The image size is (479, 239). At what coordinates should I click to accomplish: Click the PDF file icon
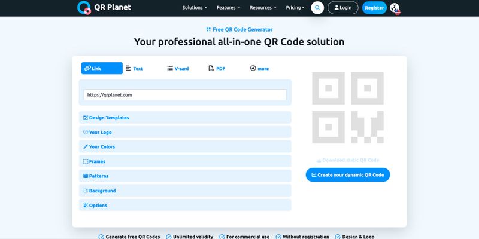click(x=211, y=68)
